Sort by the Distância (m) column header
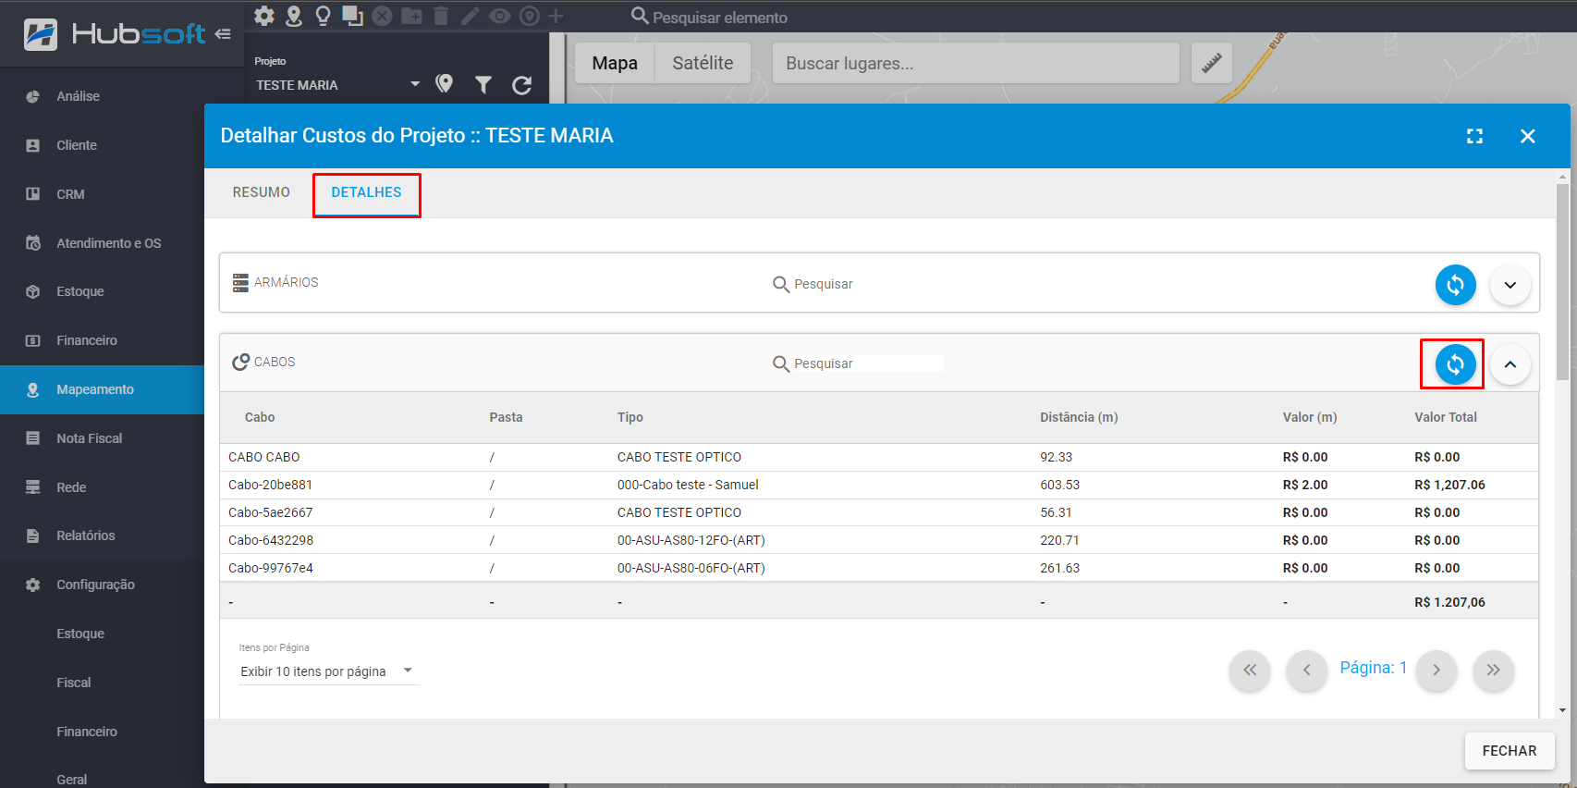This screenshot has width=1577, height=788. (1079, 417)
